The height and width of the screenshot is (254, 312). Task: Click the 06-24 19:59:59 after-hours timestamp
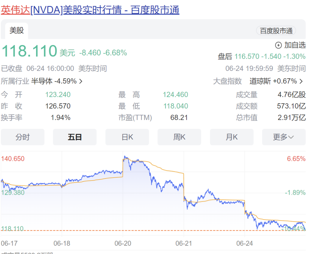pyautogui.click(x=249, y=69)
